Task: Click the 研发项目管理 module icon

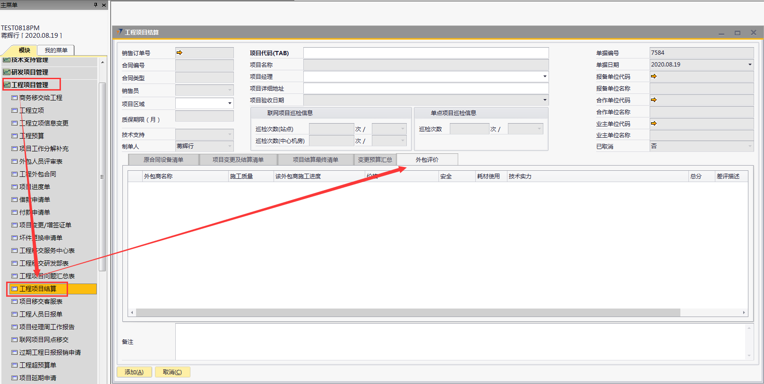Action: [7, 72]
